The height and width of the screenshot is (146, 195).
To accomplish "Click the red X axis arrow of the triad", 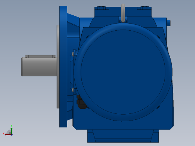I will click(7, 135).
